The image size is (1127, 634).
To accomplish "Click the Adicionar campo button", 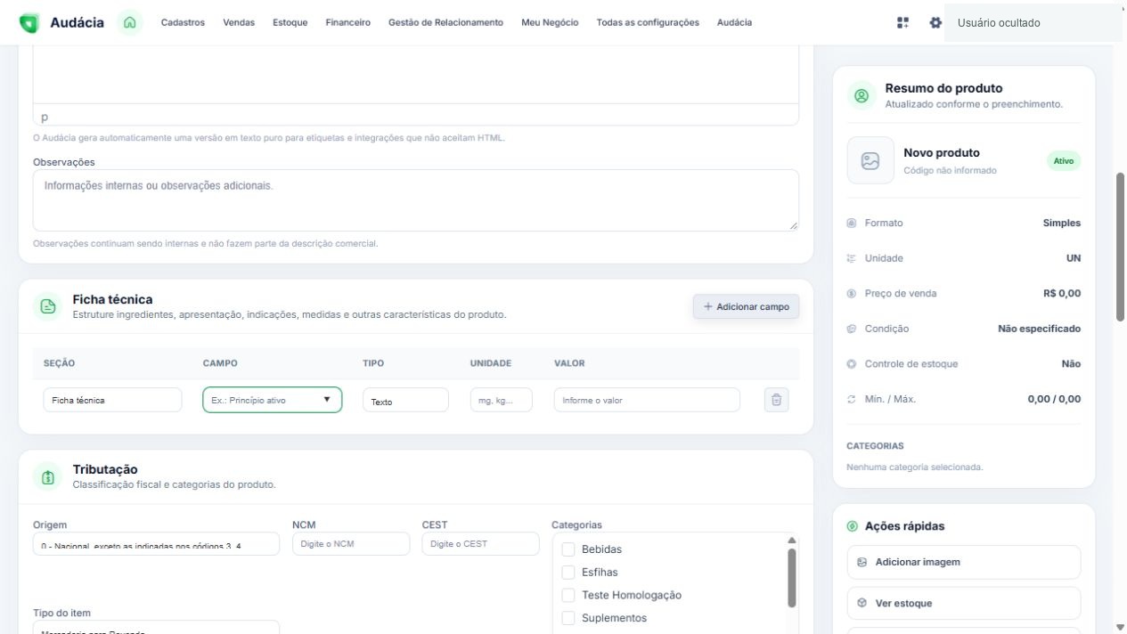I will coord(747,306).
